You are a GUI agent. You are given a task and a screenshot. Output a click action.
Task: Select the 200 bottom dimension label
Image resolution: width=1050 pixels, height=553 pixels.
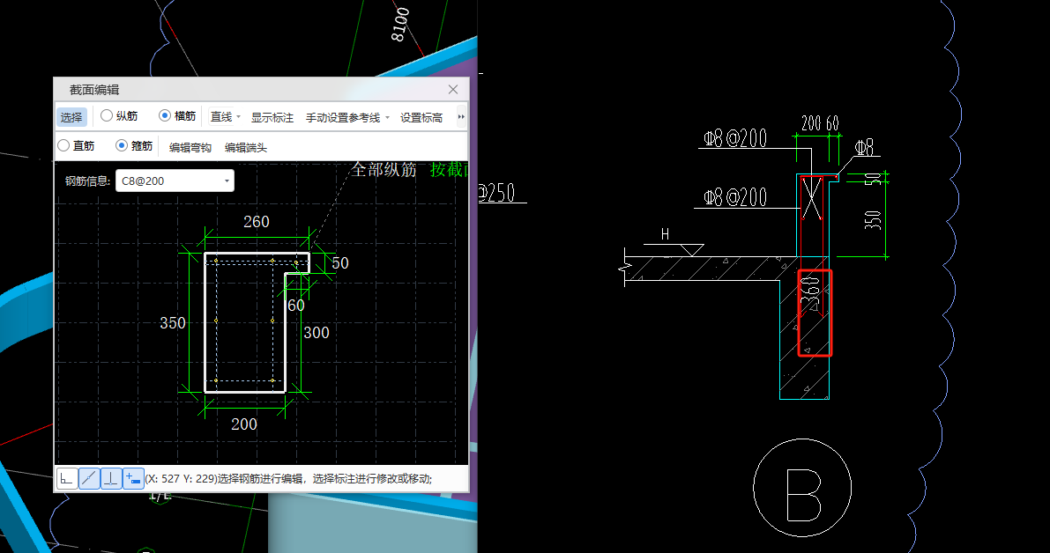click(x=243, y=424)
